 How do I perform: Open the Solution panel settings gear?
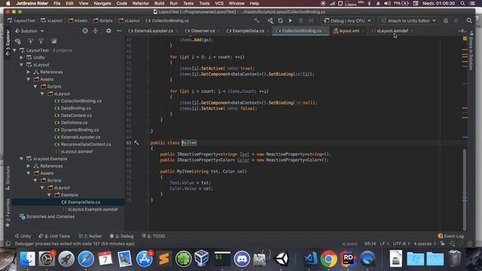click(108, 31)
